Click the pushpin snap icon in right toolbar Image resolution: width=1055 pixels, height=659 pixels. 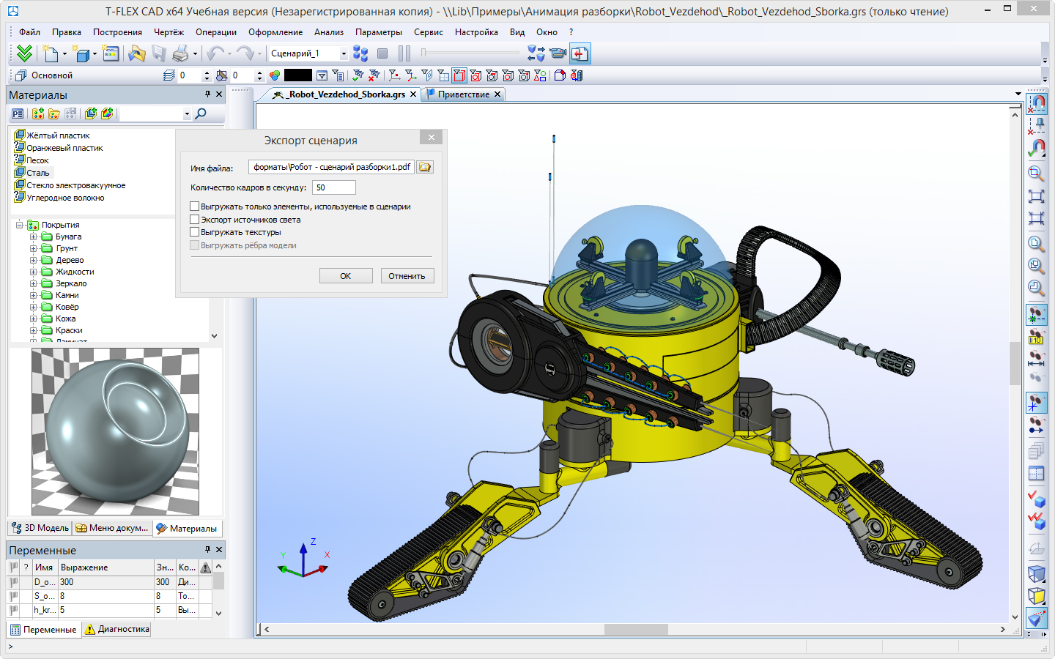pos(1036,125)
